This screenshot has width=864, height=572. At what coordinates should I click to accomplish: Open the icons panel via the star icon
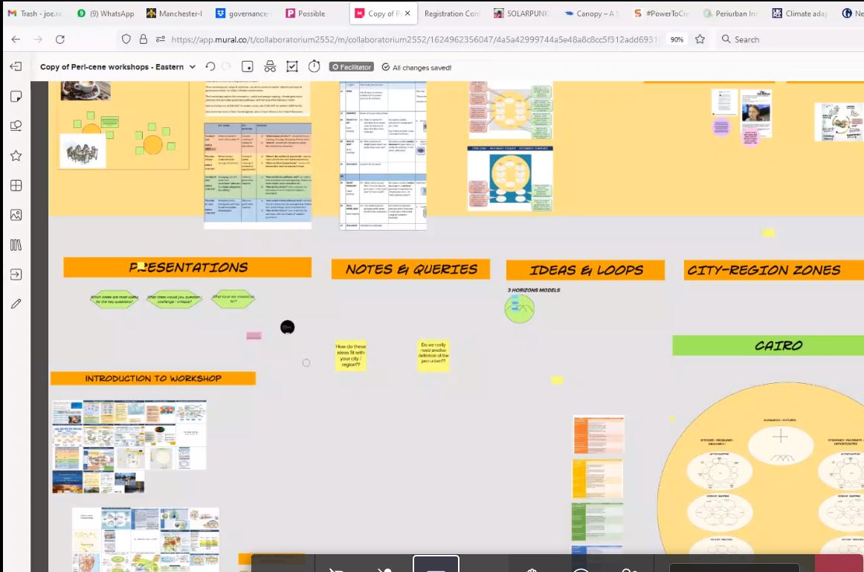tap(16, 155)
